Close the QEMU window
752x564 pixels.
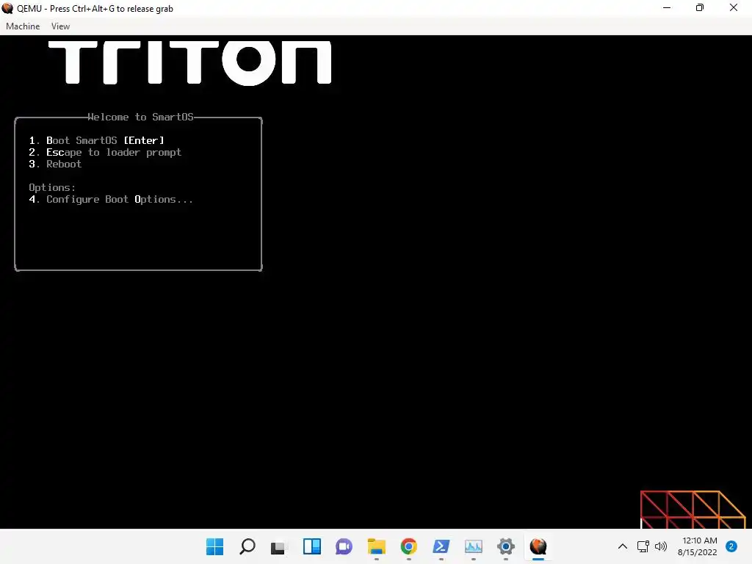click(734, 7)
